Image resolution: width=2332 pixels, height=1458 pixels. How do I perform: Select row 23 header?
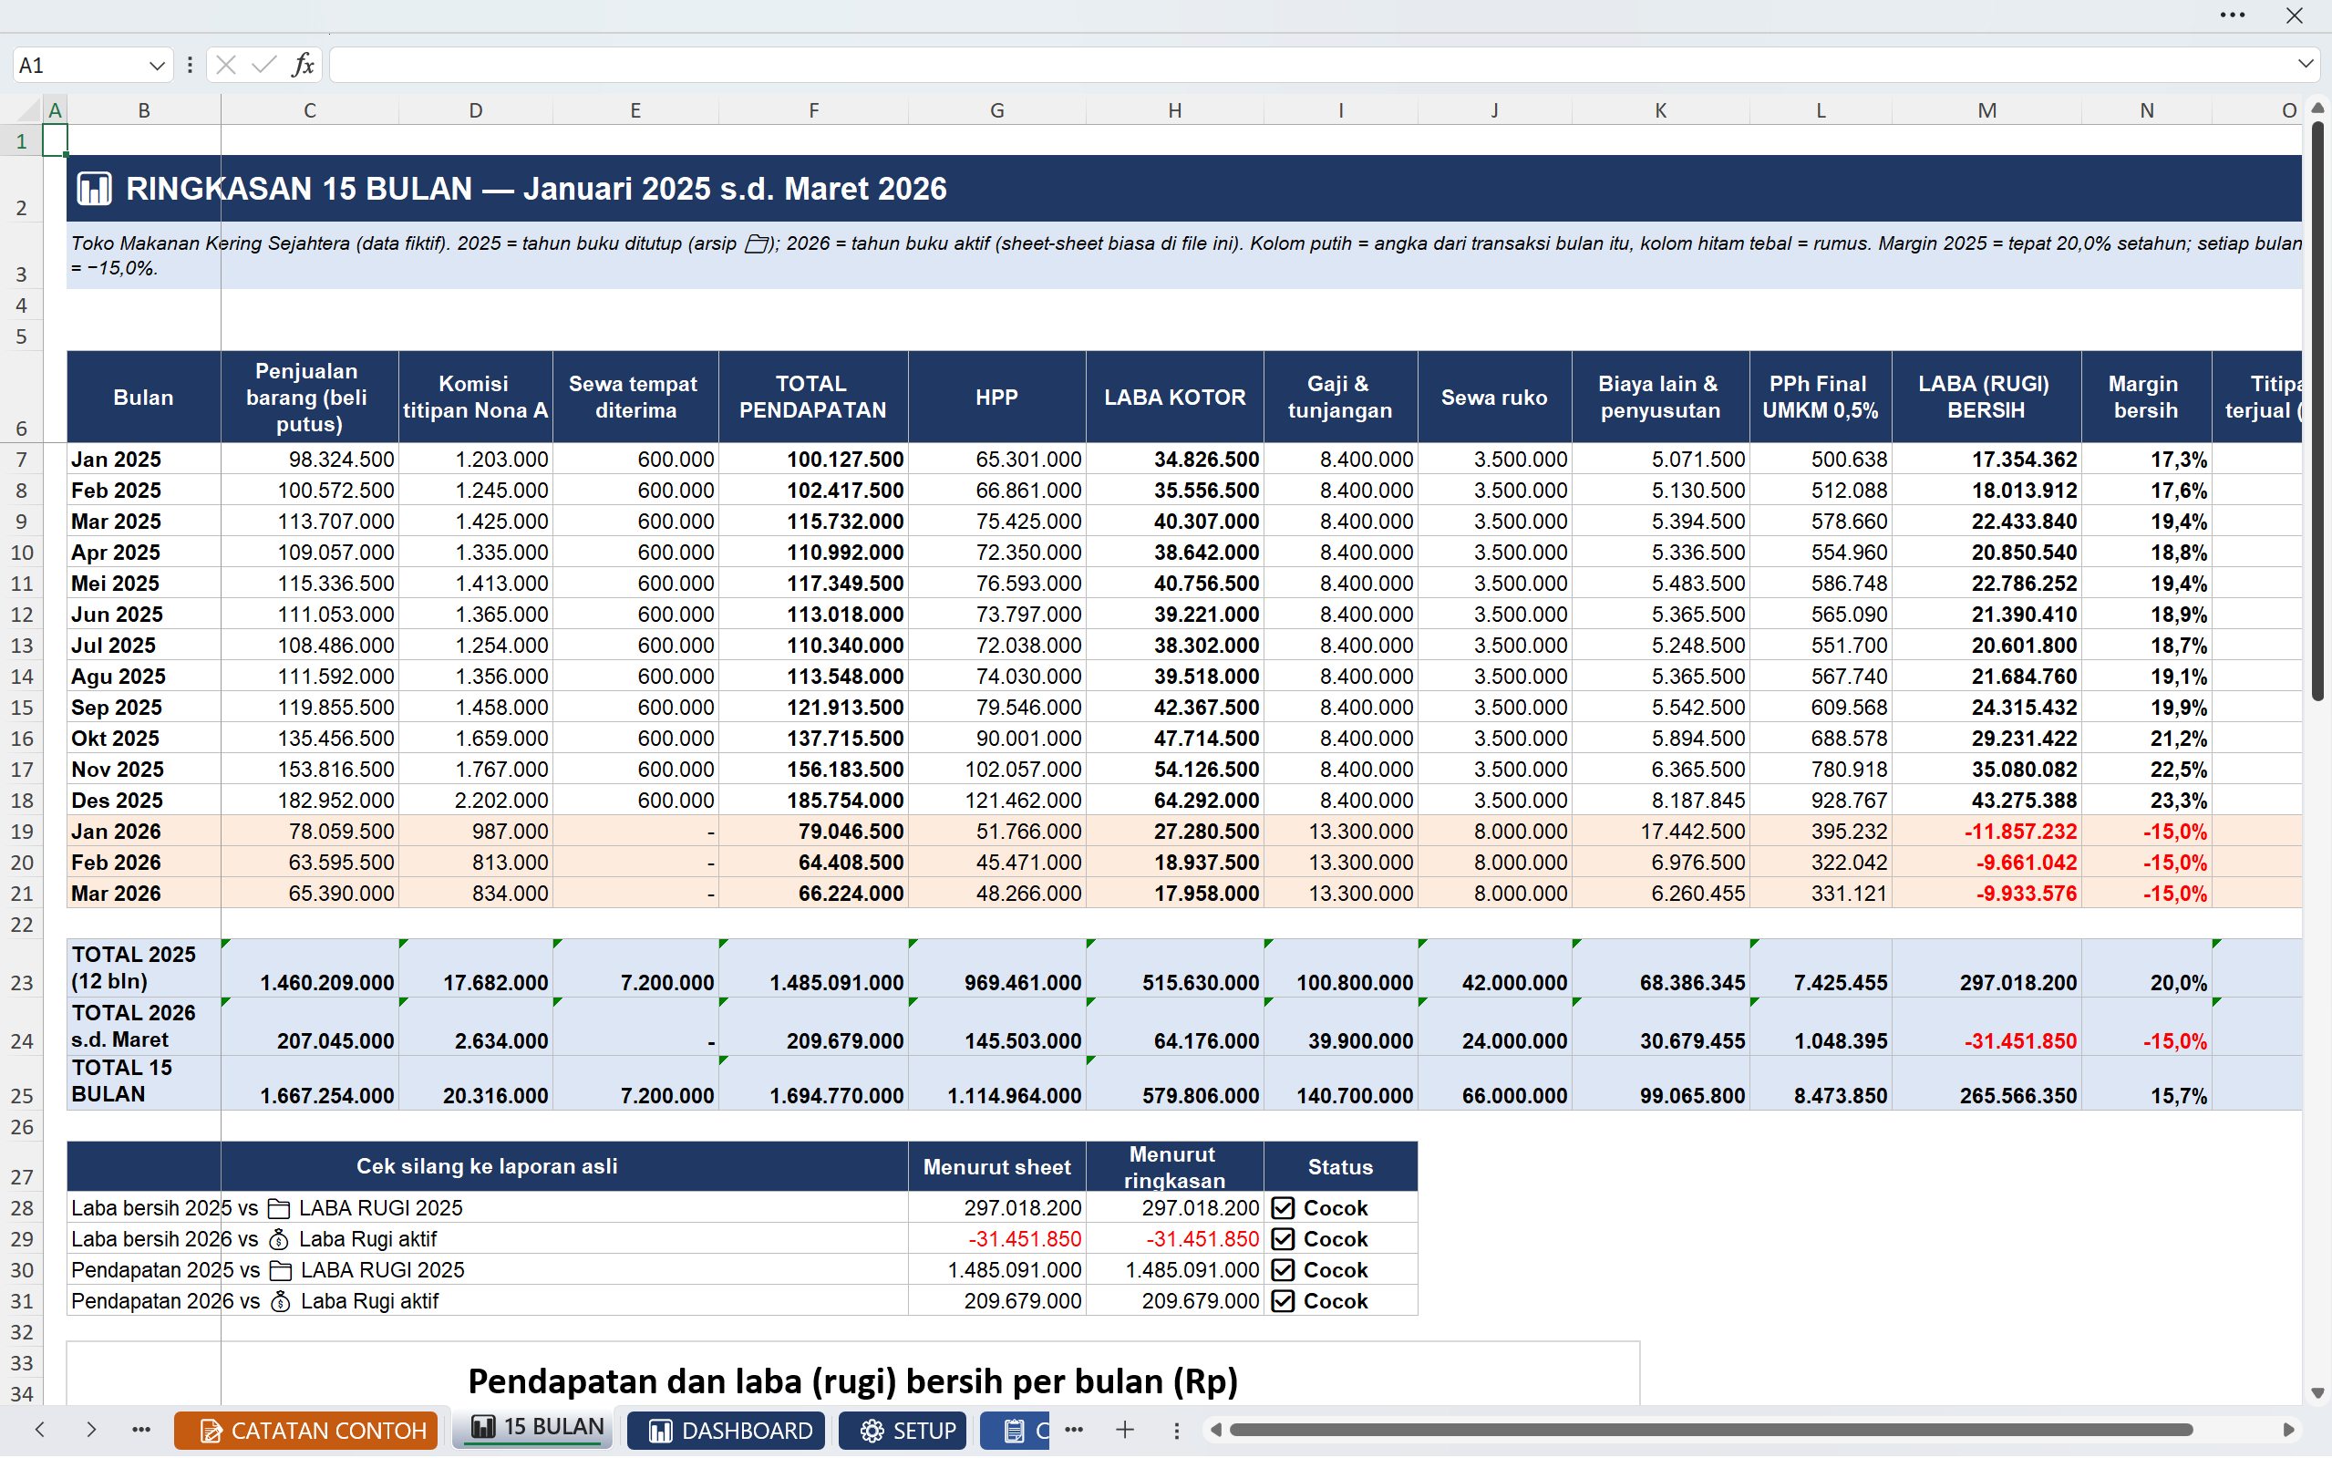21,969
